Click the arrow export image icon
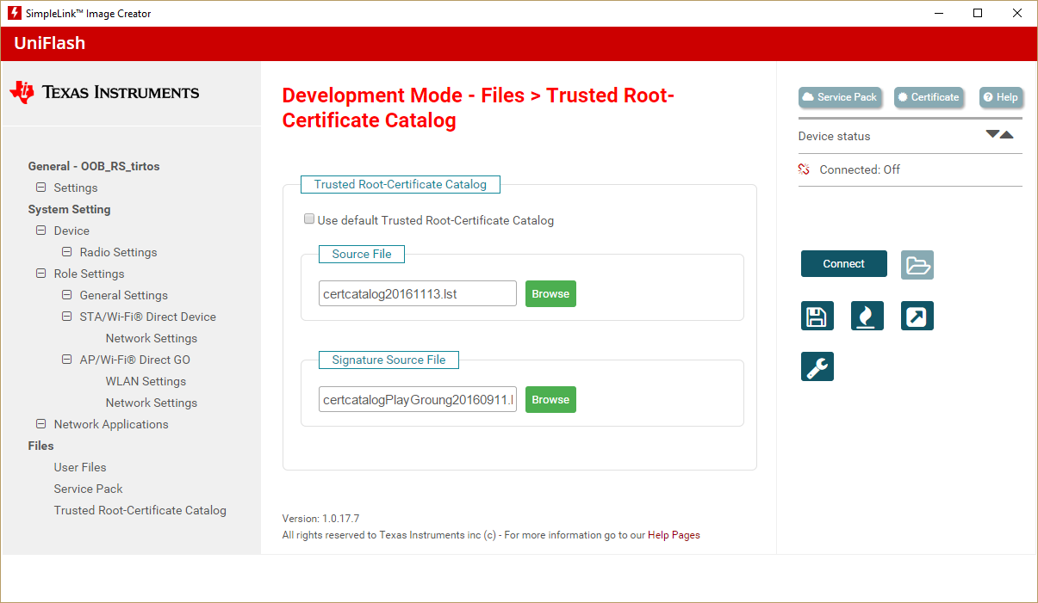 pos(917,317)
